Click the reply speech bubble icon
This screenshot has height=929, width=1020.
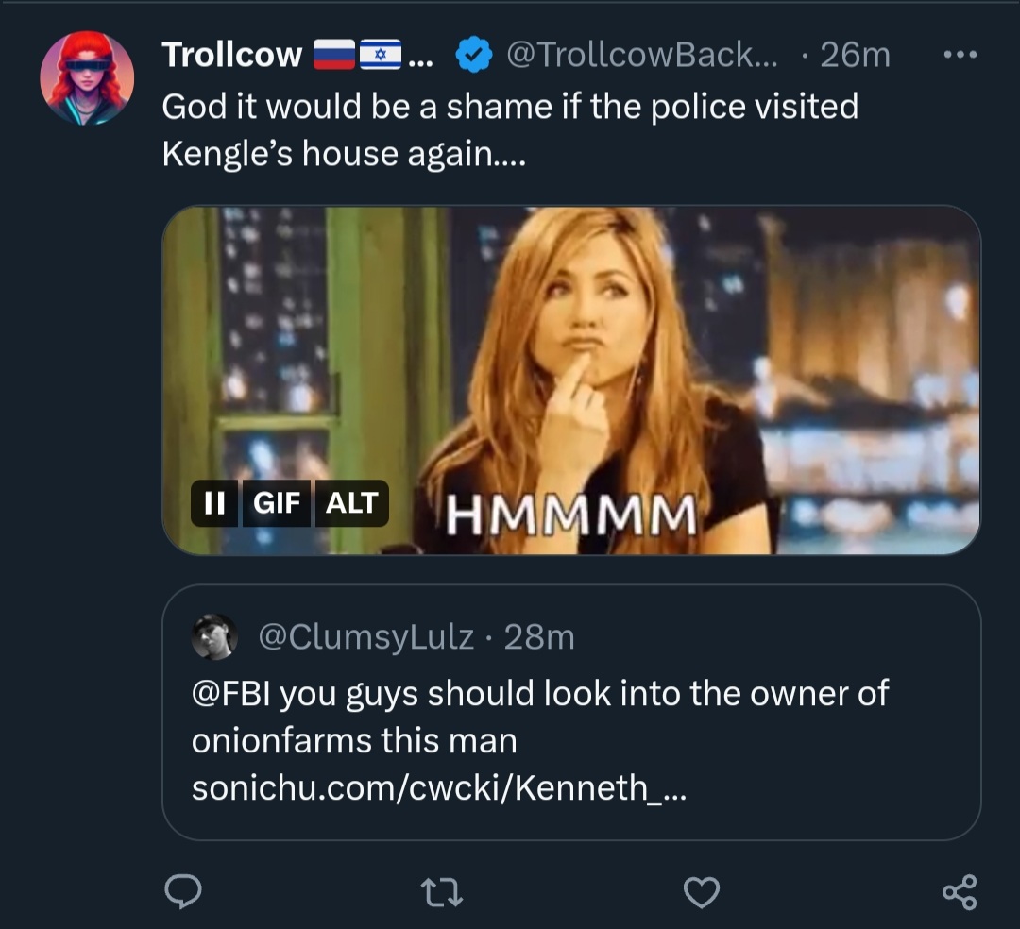coord(181,890)
